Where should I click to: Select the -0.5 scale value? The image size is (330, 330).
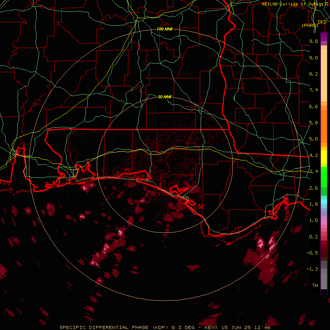312,253
